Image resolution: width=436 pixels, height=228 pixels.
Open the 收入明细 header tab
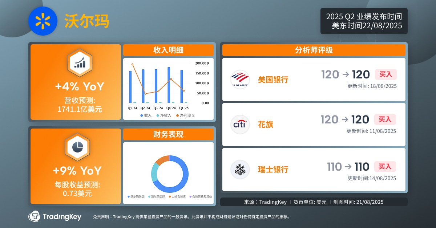168,50
